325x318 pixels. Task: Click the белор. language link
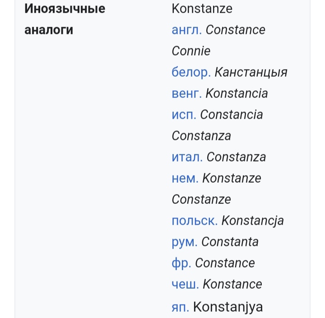coord(191,73)
